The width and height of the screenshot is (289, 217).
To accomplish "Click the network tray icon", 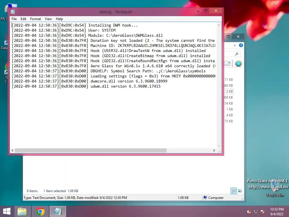I will pyautogui.click(x=256, y=212).
